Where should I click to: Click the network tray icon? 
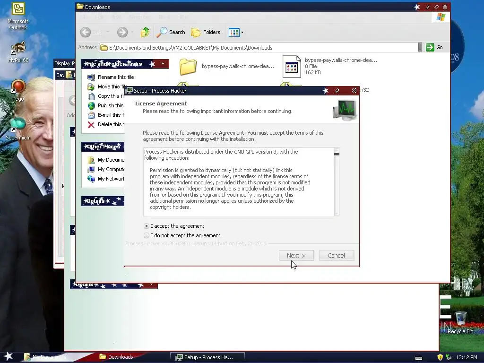pyautogui.click(x=449, y=357)
